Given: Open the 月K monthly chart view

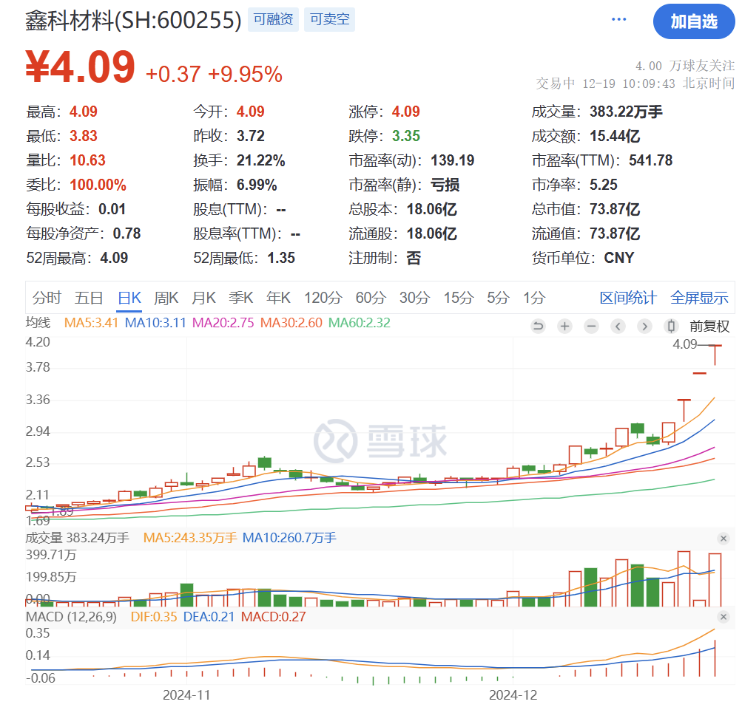Looking at the screenshot, I should click(x=203, y=297).
